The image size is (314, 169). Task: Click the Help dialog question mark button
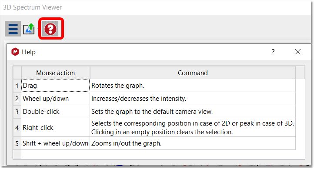click(x=273, y=52)
